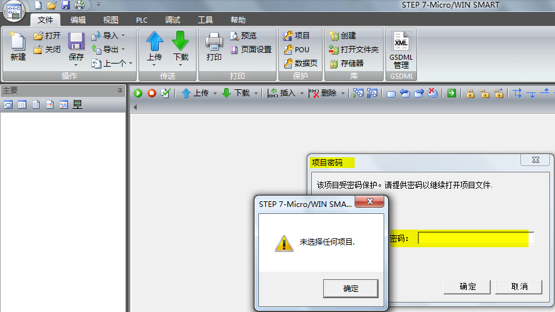Expand the 导入 dropdown in ribbon

point(123,36)
